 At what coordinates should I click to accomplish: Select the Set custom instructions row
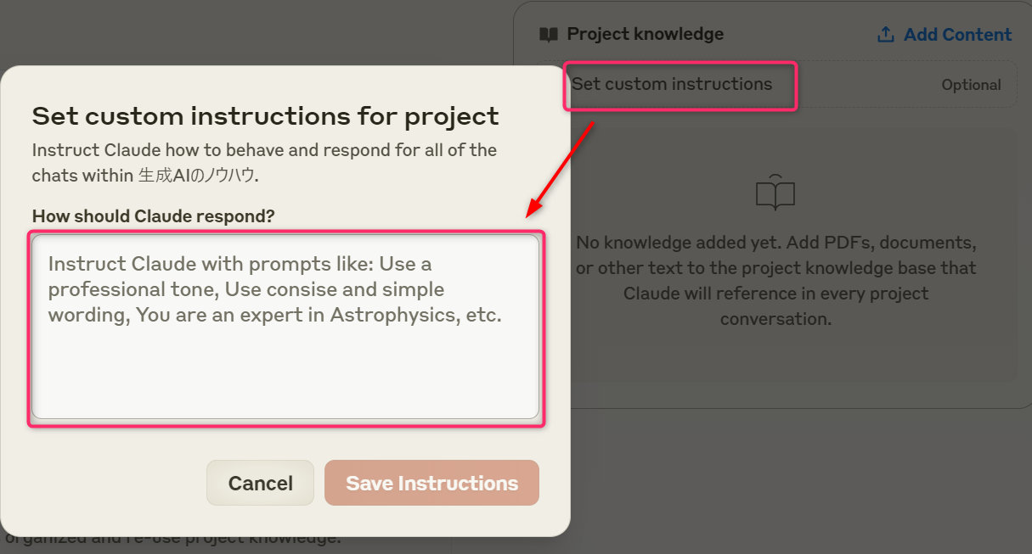click(x=672, y=84)
